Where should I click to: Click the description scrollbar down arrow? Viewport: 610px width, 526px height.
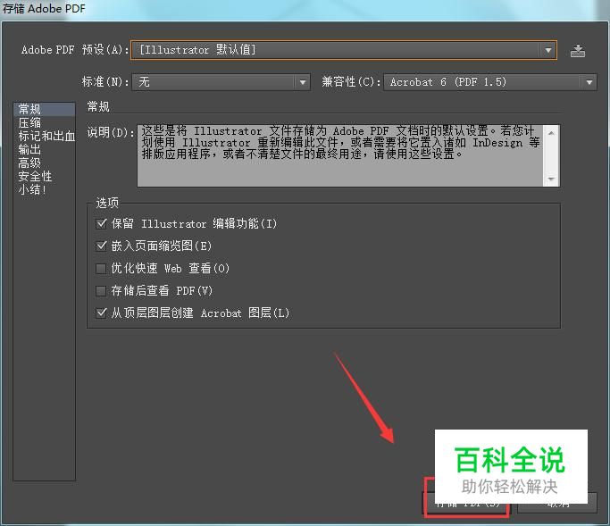pyautogui.click(x=551, y=179)
